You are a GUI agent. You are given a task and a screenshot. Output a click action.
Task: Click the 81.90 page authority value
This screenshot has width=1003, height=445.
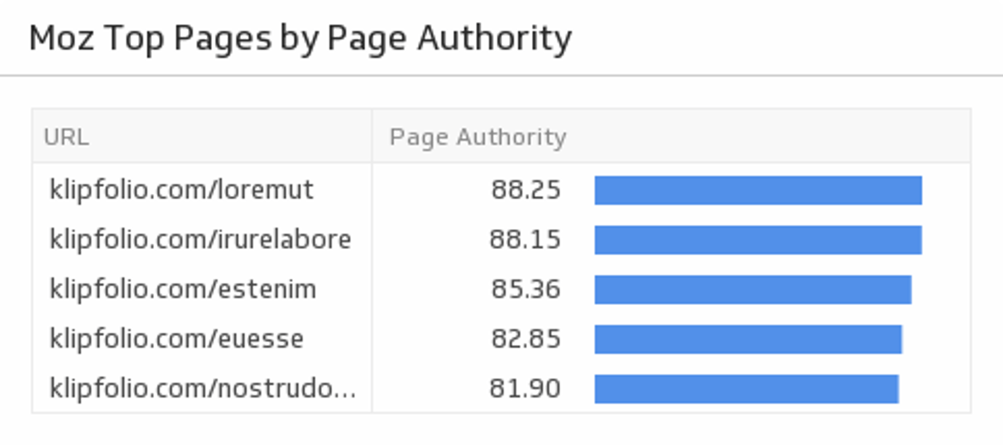pos(524,388)
